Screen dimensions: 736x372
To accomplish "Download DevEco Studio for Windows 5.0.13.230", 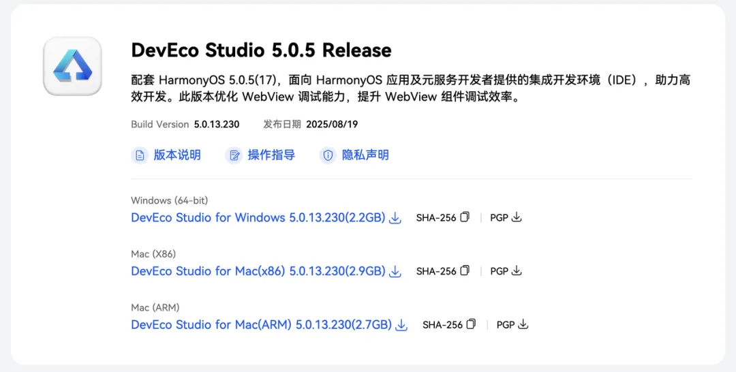I will [x=258, y=217].
